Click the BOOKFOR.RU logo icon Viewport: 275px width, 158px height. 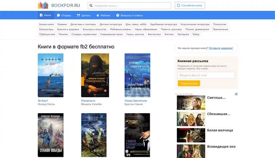click(x=43, y=5)
